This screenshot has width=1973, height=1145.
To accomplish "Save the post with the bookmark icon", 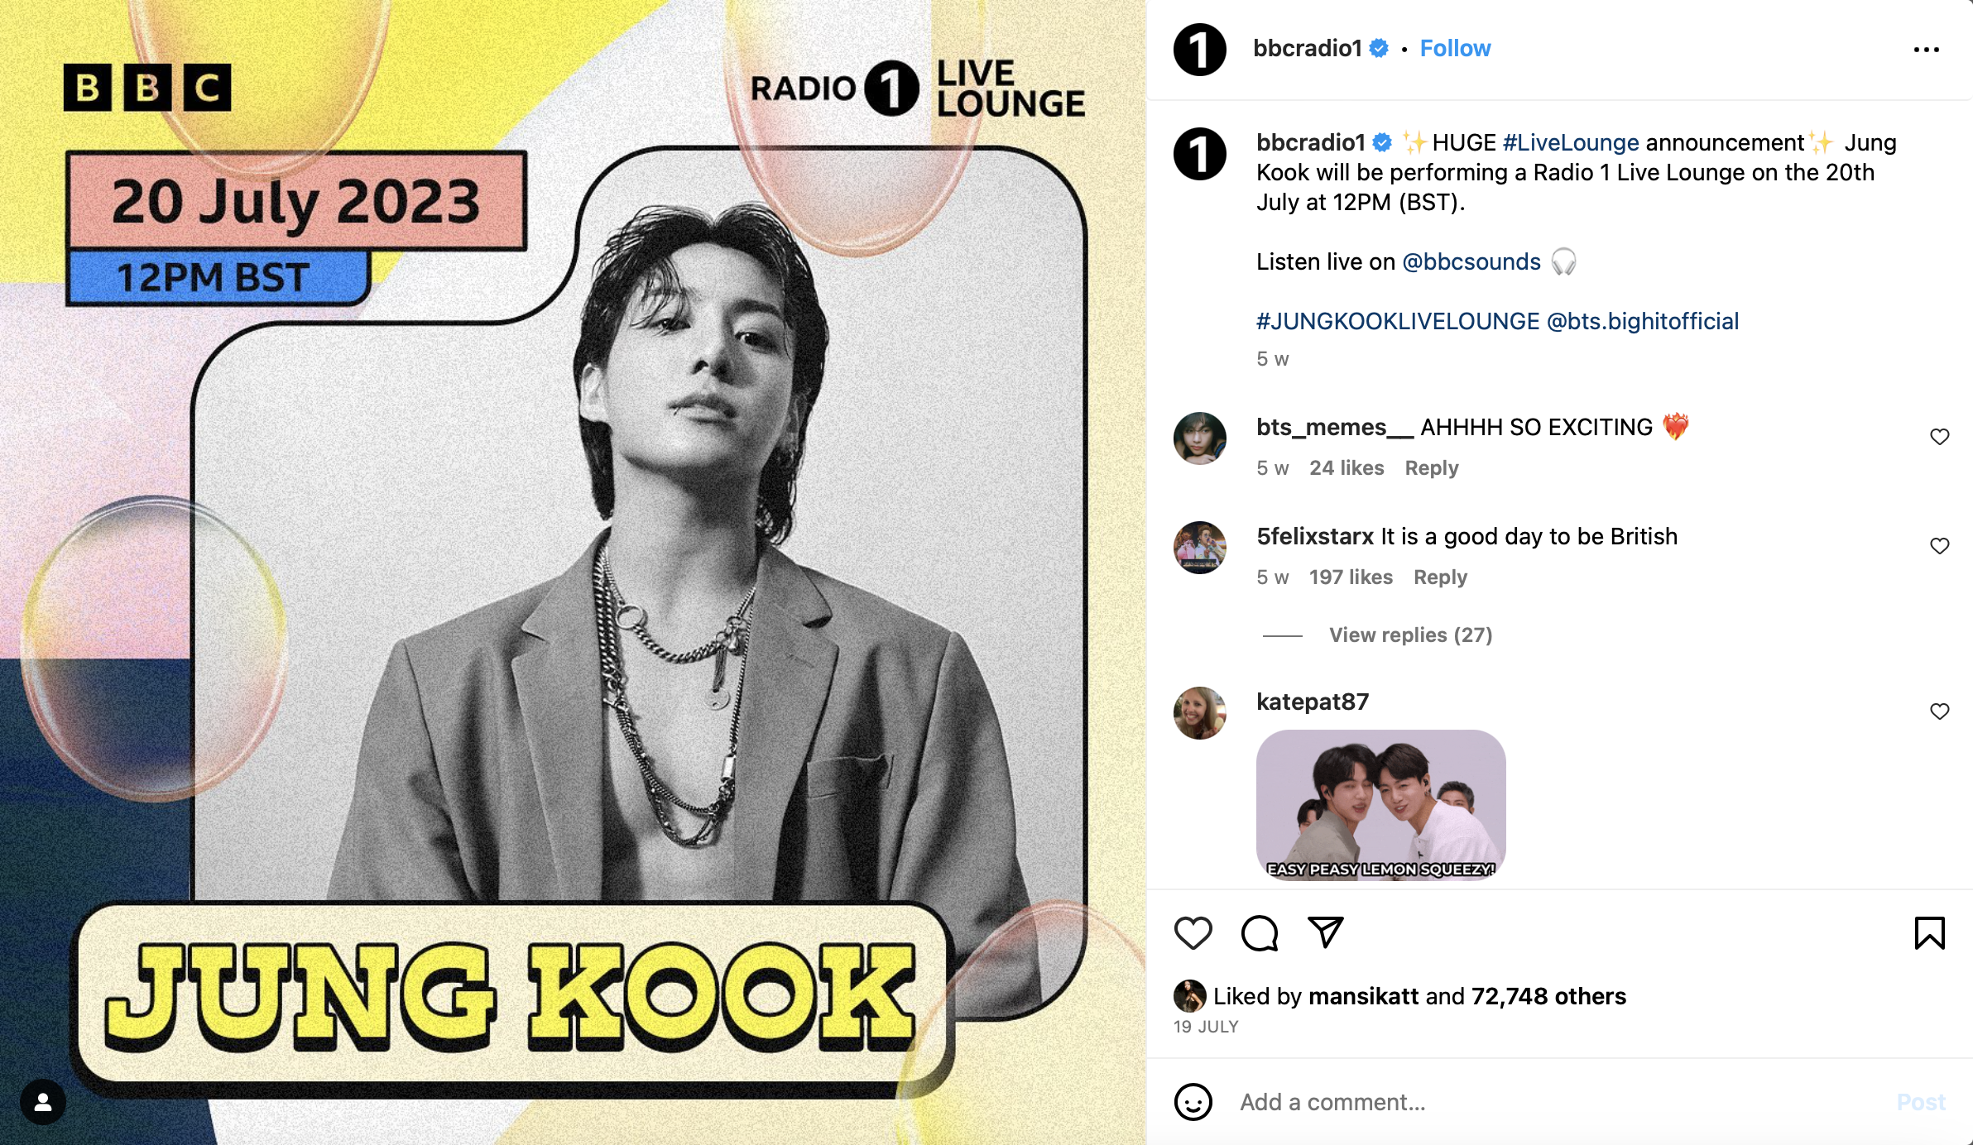I will click(1929, 933).
